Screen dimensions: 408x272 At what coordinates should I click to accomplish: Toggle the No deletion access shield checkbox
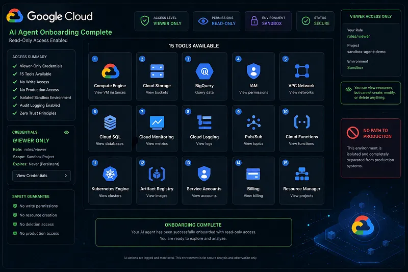click(x=15, y=224)
